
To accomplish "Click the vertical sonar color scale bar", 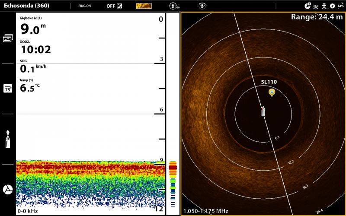I will click(173, 184).
